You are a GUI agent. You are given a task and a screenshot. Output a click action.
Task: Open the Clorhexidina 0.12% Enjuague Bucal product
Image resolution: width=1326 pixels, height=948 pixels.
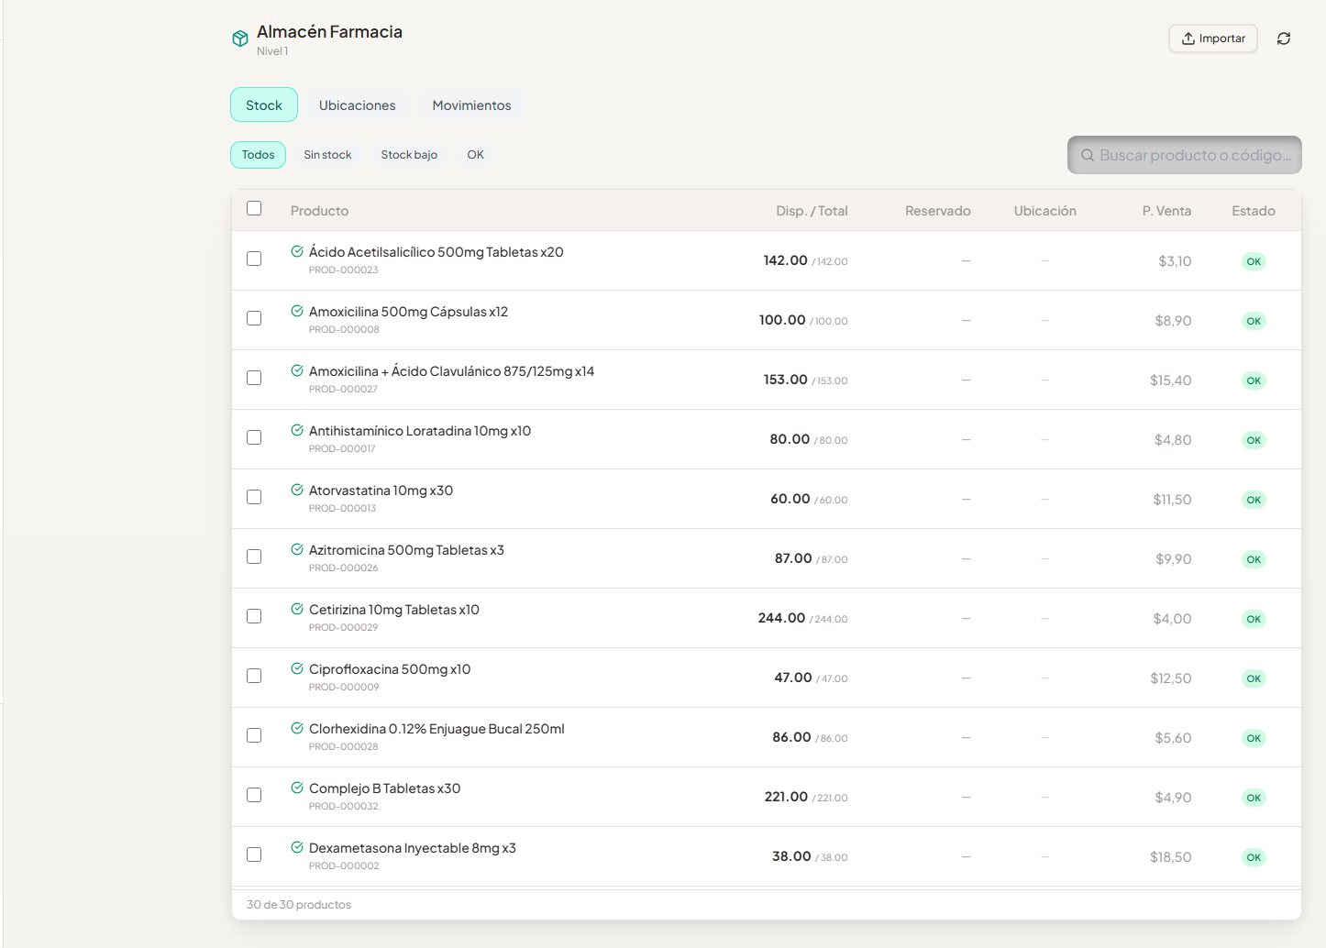click(436, 729)
